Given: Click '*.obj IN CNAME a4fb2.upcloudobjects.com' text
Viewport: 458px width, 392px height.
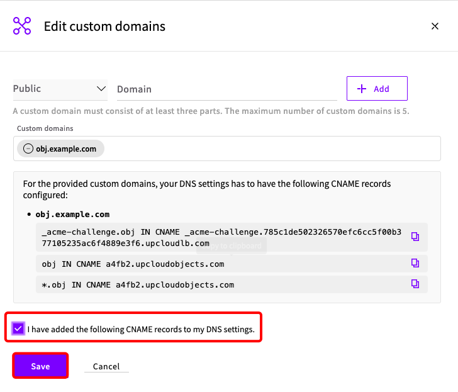Looking at the screenshot, I should point(138,285).
